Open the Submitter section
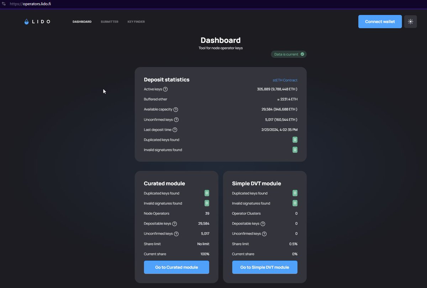Screen dimensions: 427x288 [x=109, y=22]
